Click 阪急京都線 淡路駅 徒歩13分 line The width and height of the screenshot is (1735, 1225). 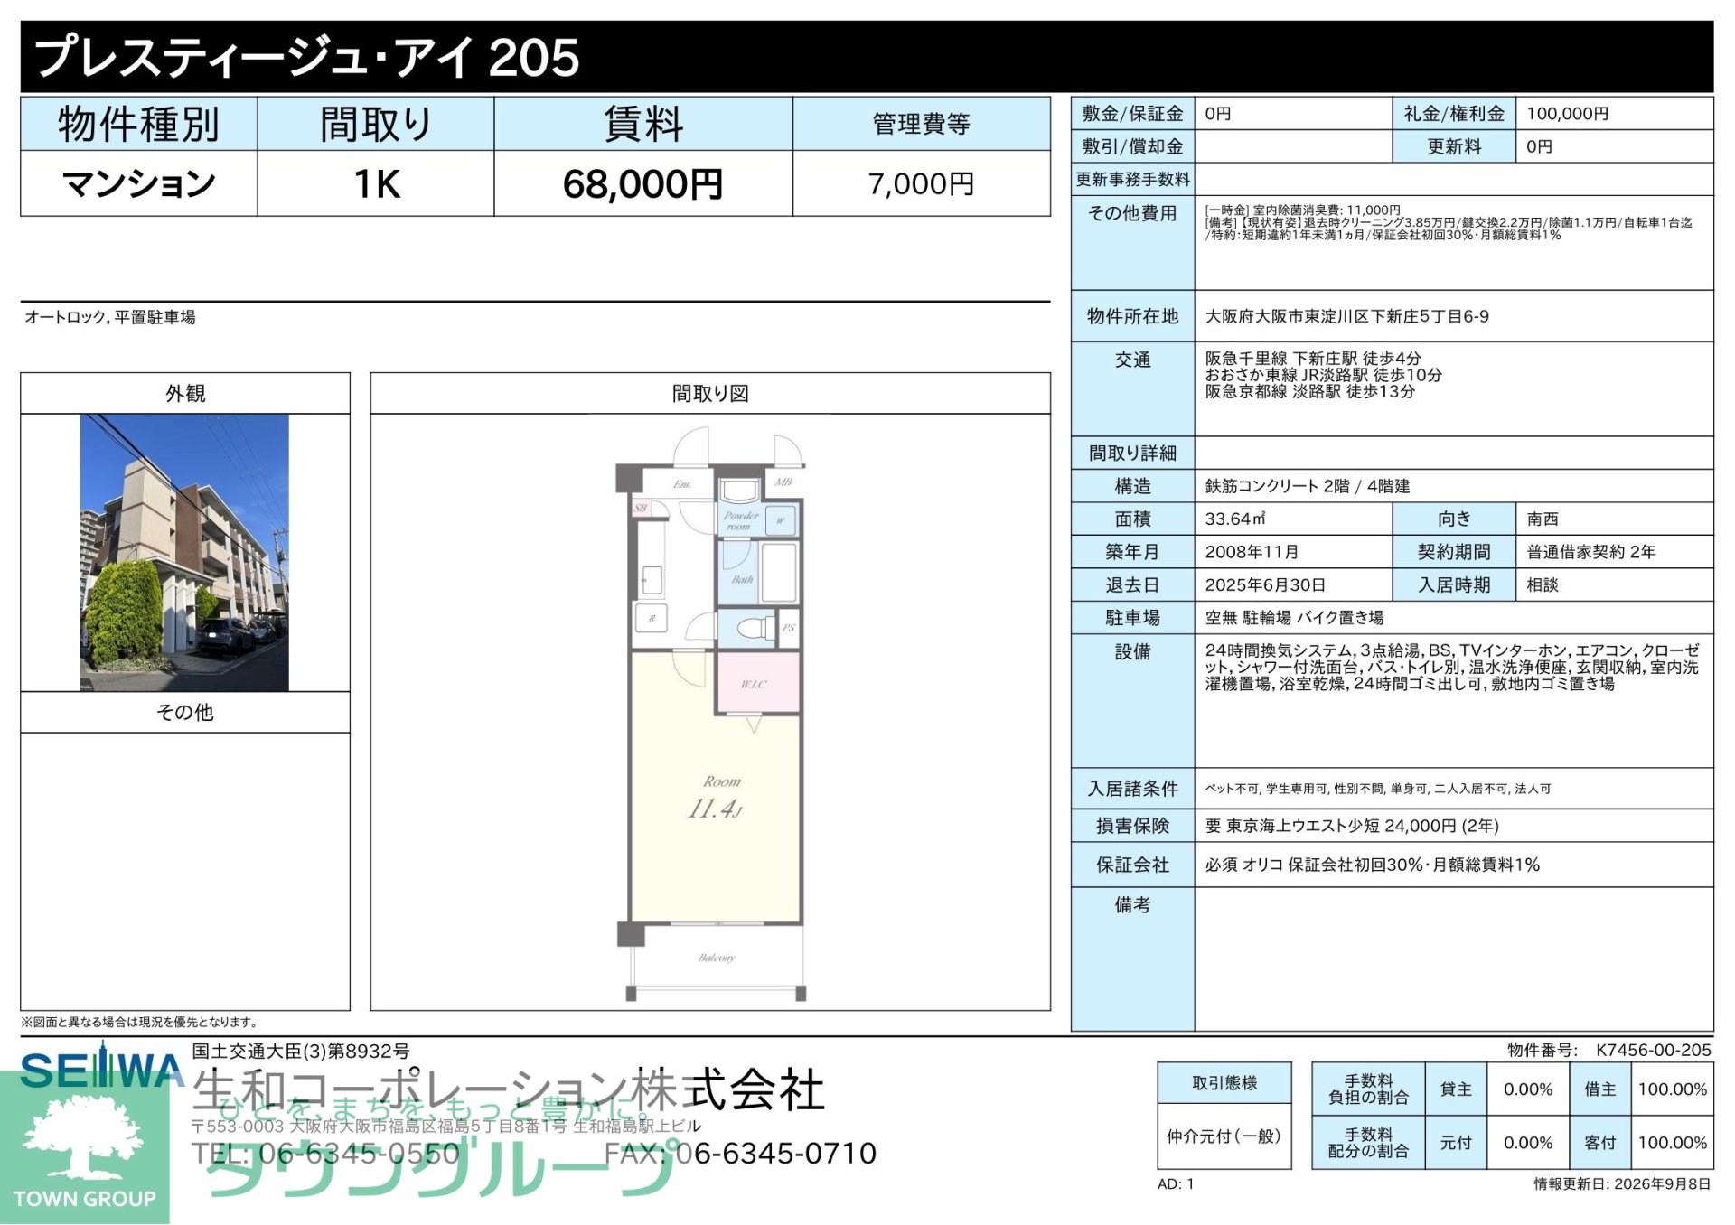pos(1309,391)
